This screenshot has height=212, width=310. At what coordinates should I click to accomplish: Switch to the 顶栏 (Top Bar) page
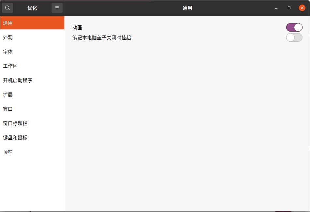(7, 152)
